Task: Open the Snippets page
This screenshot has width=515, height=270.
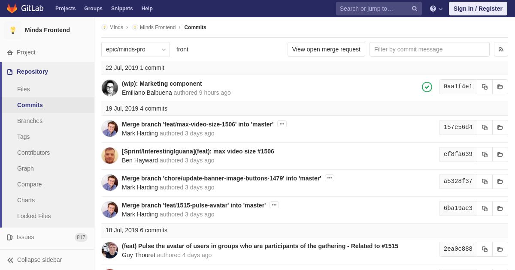Action: pyautogui.click(x=122, y=9)
